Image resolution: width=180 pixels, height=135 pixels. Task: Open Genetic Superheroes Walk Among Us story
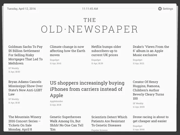(67, 123)
